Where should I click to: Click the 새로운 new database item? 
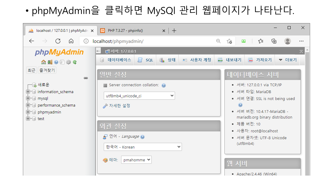click(43, 85)
